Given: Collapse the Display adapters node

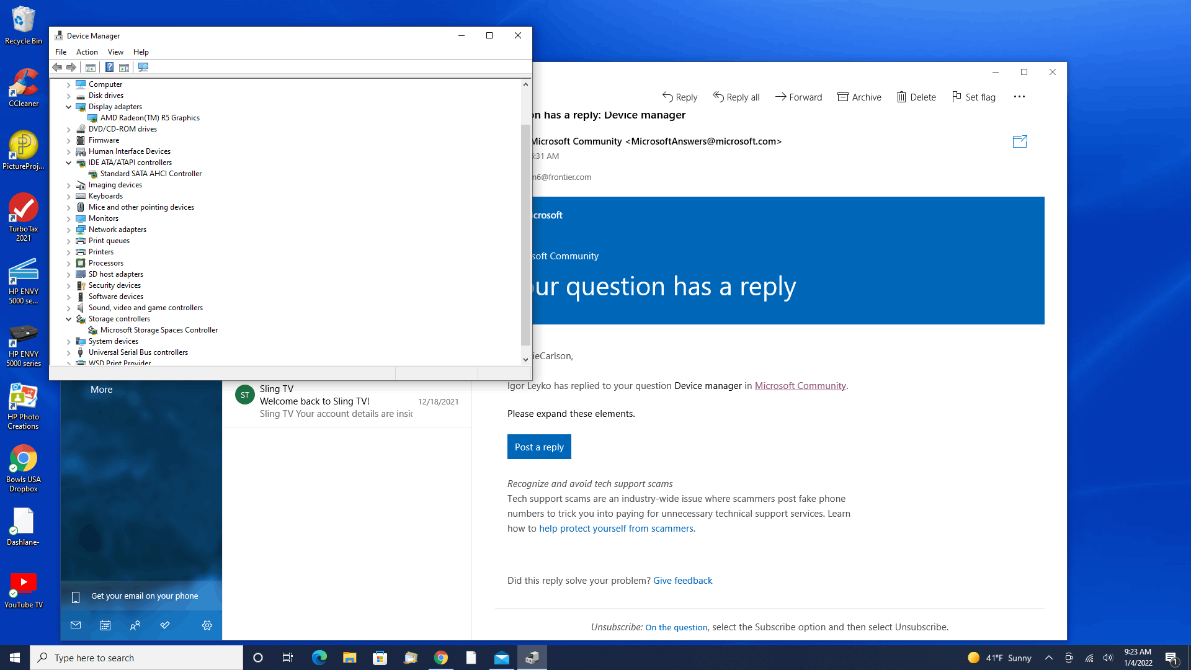Looking at the screenshot, I should tap(69, 107).
